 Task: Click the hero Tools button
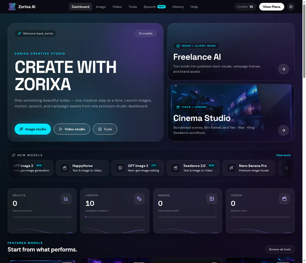pos(105,129)
